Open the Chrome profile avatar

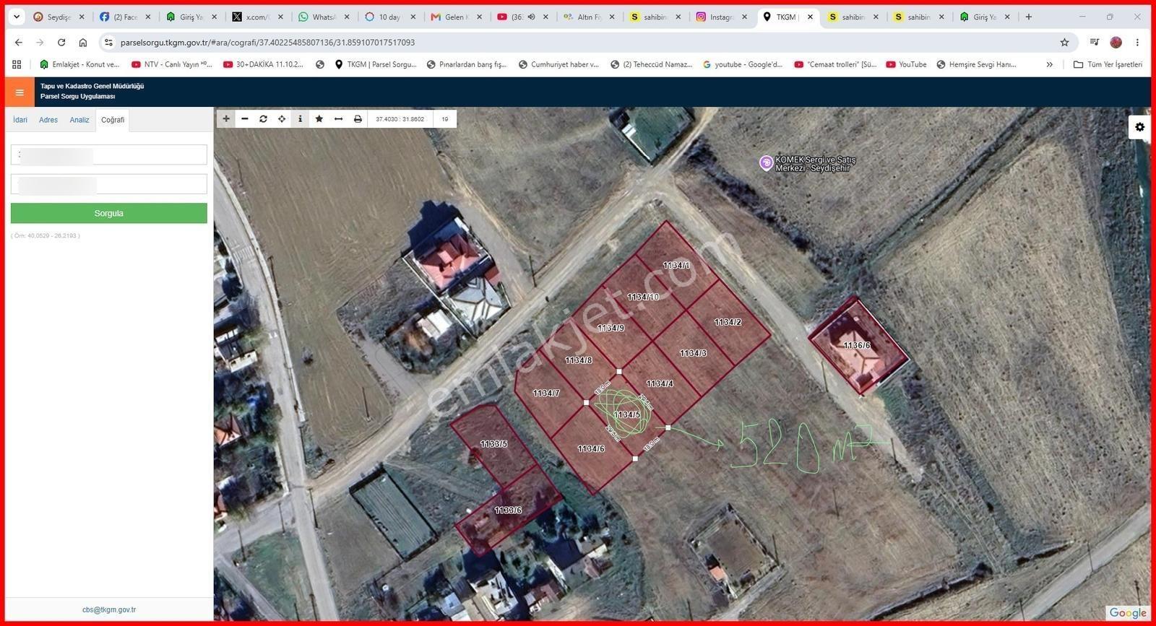(1116, 43)
